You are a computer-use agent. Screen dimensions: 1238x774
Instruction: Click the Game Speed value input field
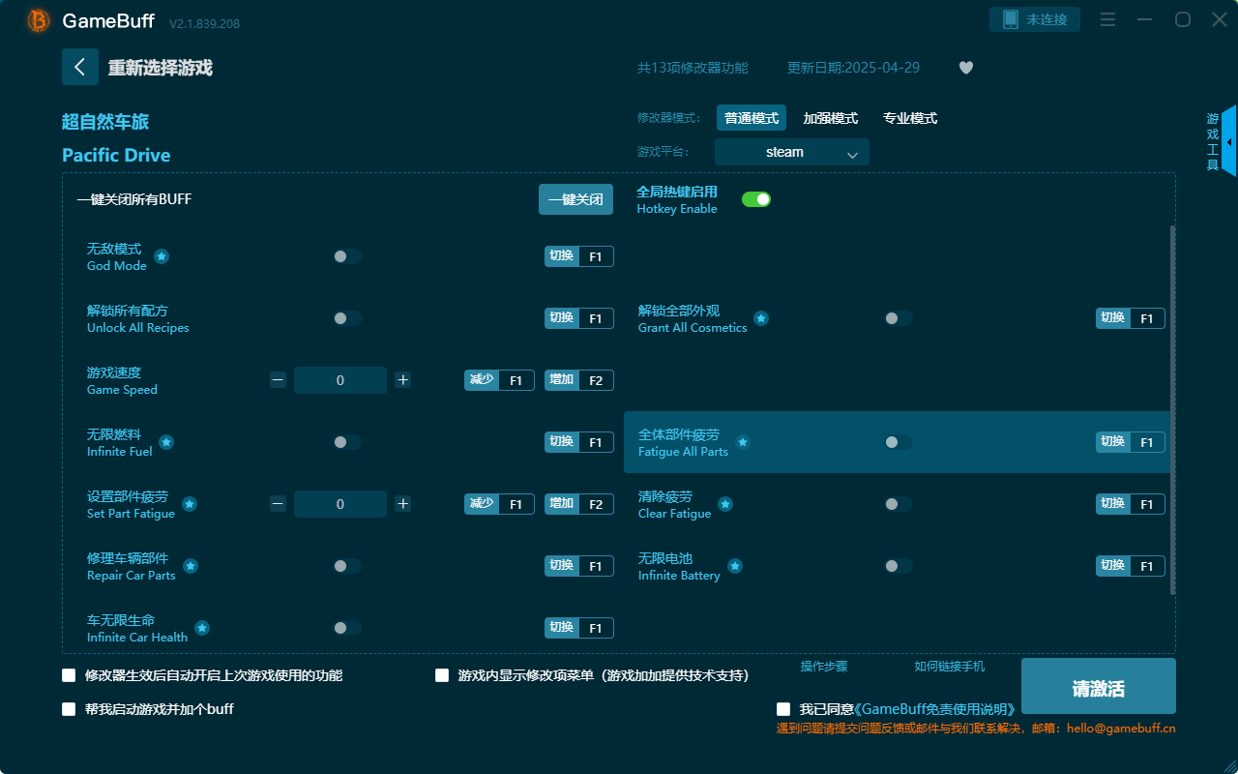click(339, 380)
